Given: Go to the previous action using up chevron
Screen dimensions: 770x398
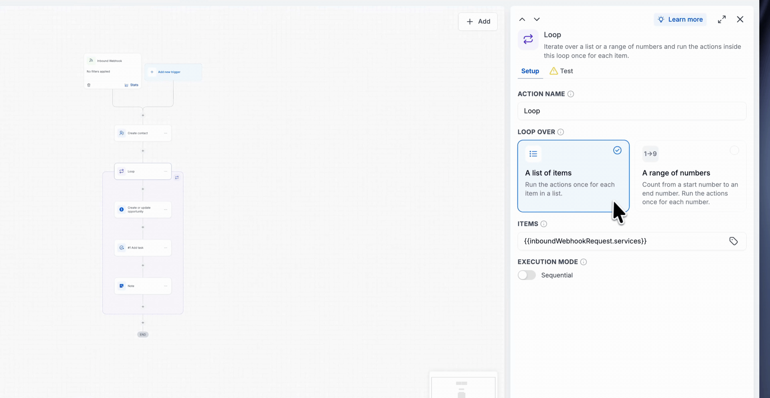Looking at the screenshot, I should (x=522, y=19).
